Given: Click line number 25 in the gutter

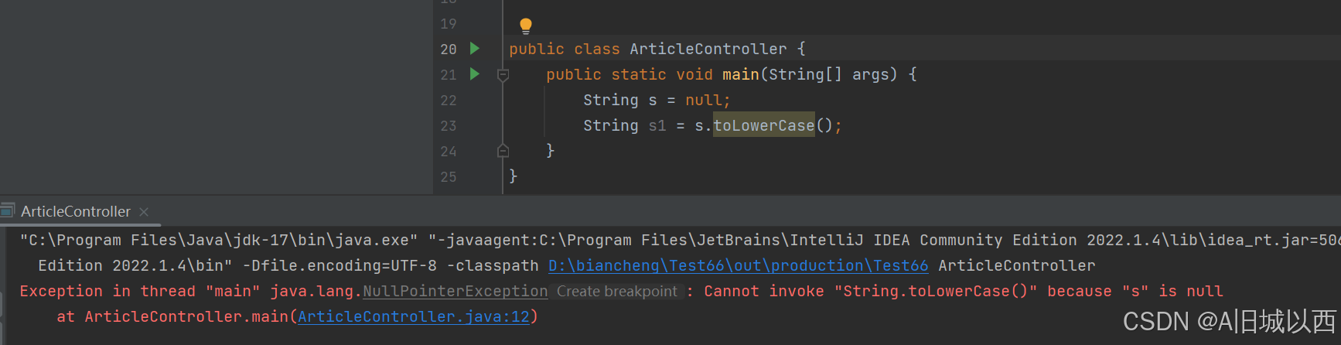Looking at the screenshot, I should click(x=449, y=177).
